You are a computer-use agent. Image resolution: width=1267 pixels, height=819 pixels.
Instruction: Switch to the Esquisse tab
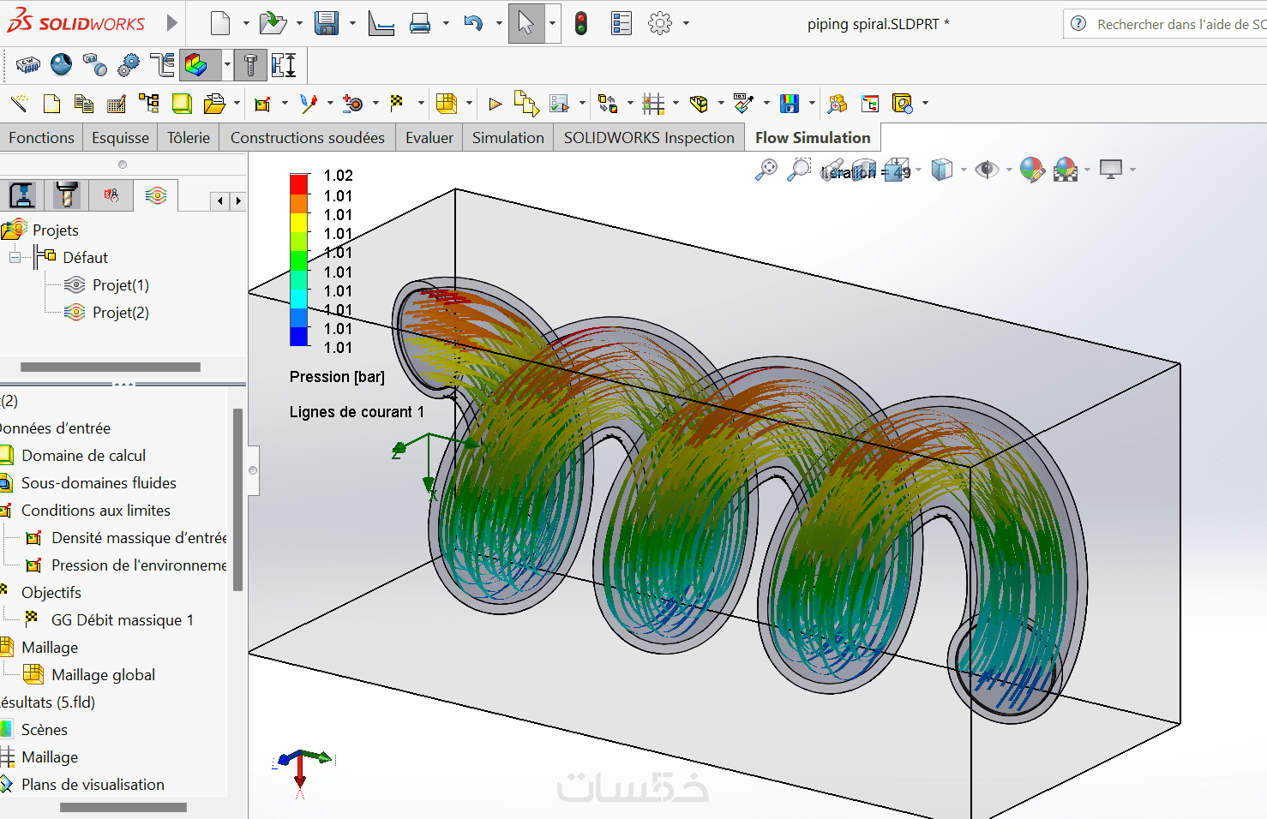click(120, 138)
